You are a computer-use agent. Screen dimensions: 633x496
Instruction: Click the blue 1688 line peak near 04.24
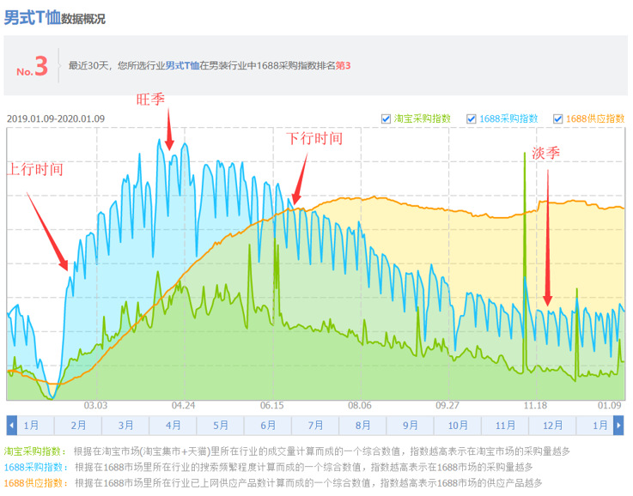click(x=185, y=144)
